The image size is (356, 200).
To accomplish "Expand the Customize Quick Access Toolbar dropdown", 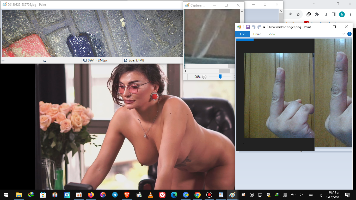I will 264,27.
